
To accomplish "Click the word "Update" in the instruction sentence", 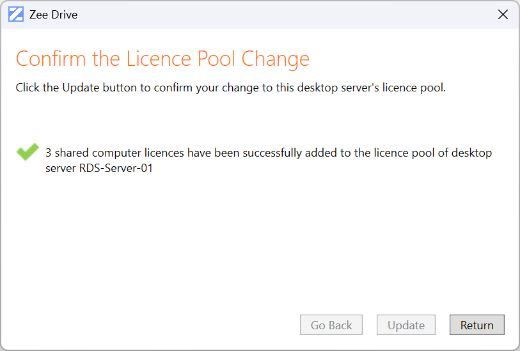I will [81, 88].
